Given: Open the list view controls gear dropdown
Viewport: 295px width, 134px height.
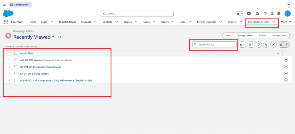Looking at the screenshot, I should (x=242, y=45).
